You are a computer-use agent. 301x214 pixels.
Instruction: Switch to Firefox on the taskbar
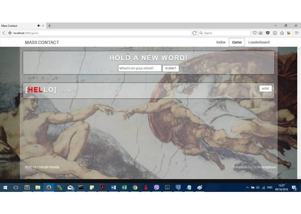tap(49, 187)
